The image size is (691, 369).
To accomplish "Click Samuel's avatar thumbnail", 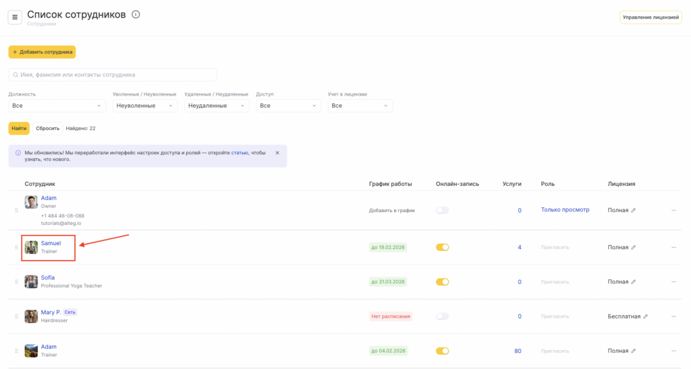I will (x=31, y=247).
